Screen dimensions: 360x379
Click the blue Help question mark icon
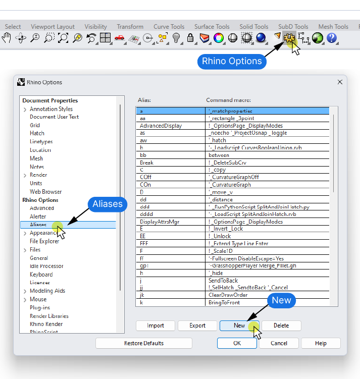coord(332,38)
